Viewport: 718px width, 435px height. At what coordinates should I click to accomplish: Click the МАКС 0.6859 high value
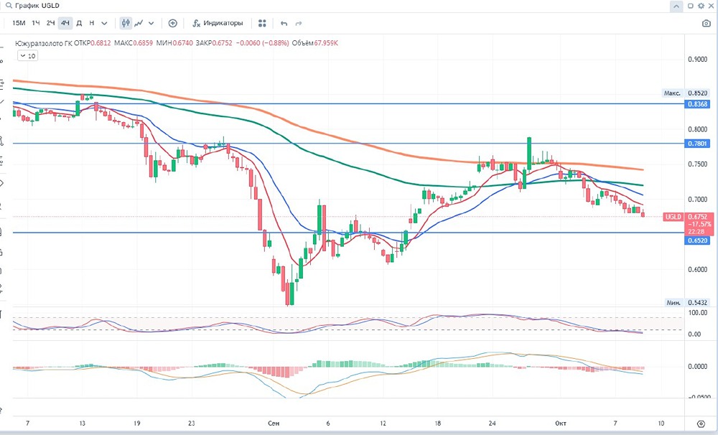click(x=134, y=43)
